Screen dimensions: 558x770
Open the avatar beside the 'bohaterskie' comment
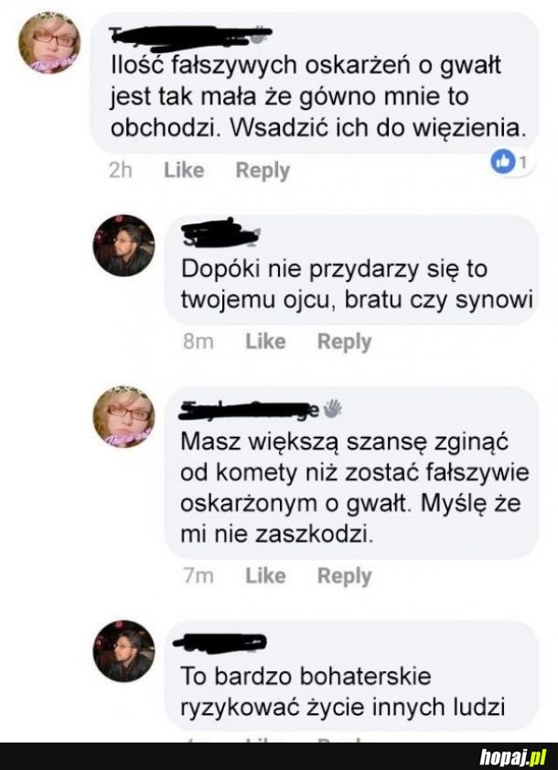124,651
